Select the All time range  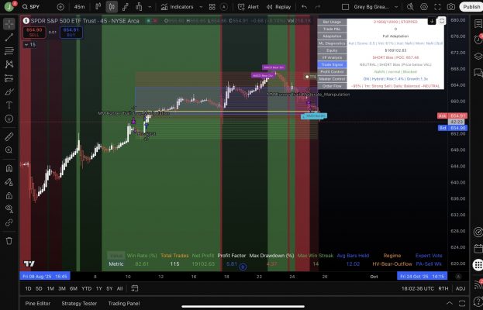point(120,288)
